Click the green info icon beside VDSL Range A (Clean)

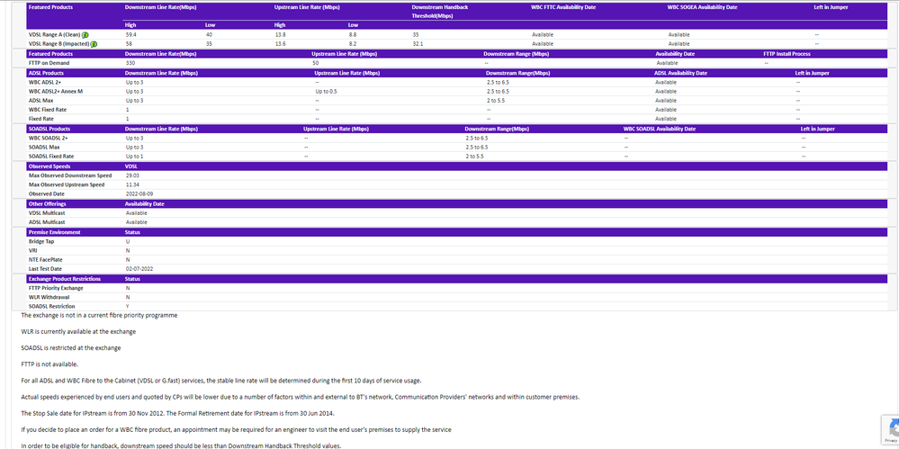(85, 35)
